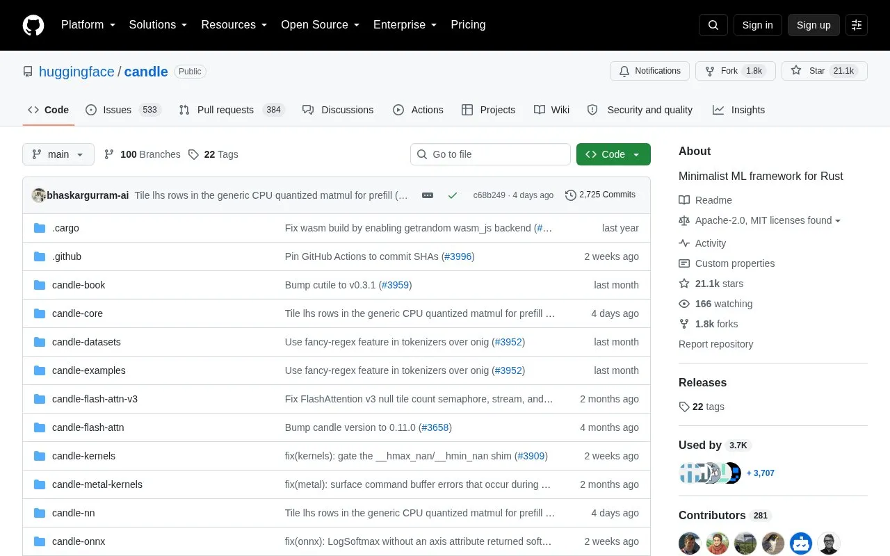
Task: Open the Wiki tab
Action: 552,110
